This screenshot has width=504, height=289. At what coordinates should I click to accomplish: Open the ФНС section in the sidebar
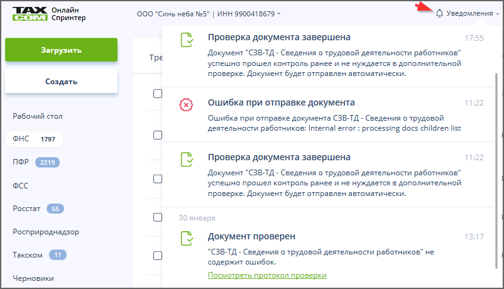[20, 139]
